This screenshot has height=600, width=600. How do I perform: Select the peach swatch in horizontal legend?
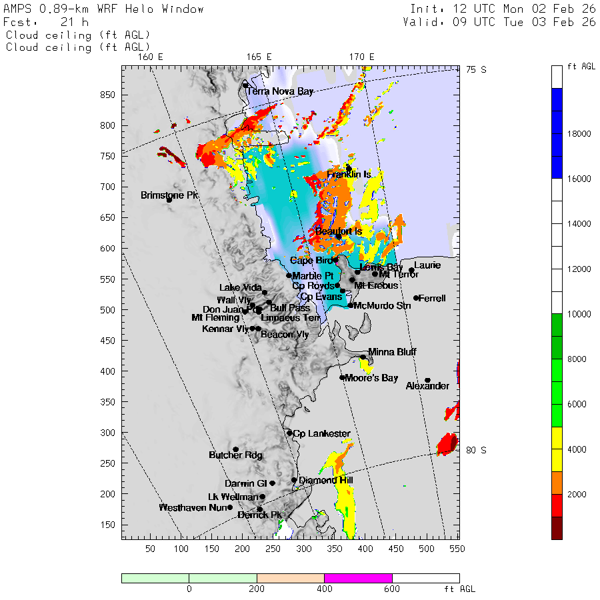pos(290,578)
